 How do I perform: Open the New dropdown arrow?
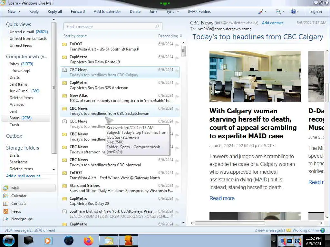[x=19, y=12]
